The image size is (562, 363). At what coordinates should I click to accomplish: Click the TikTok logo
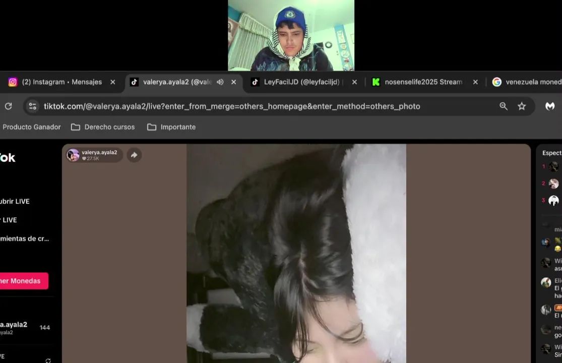pos(8,158)
